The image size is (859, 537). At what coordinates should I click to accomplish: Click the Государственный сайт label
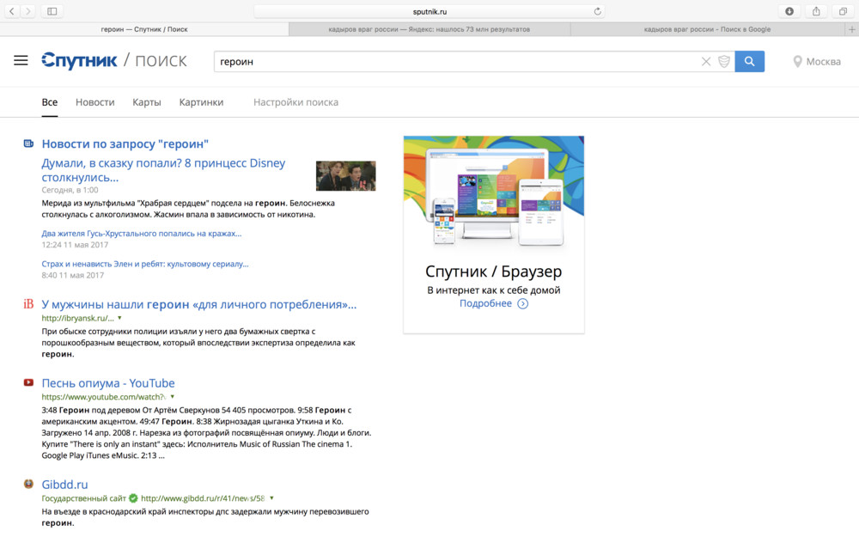click(x=84, y=498)
